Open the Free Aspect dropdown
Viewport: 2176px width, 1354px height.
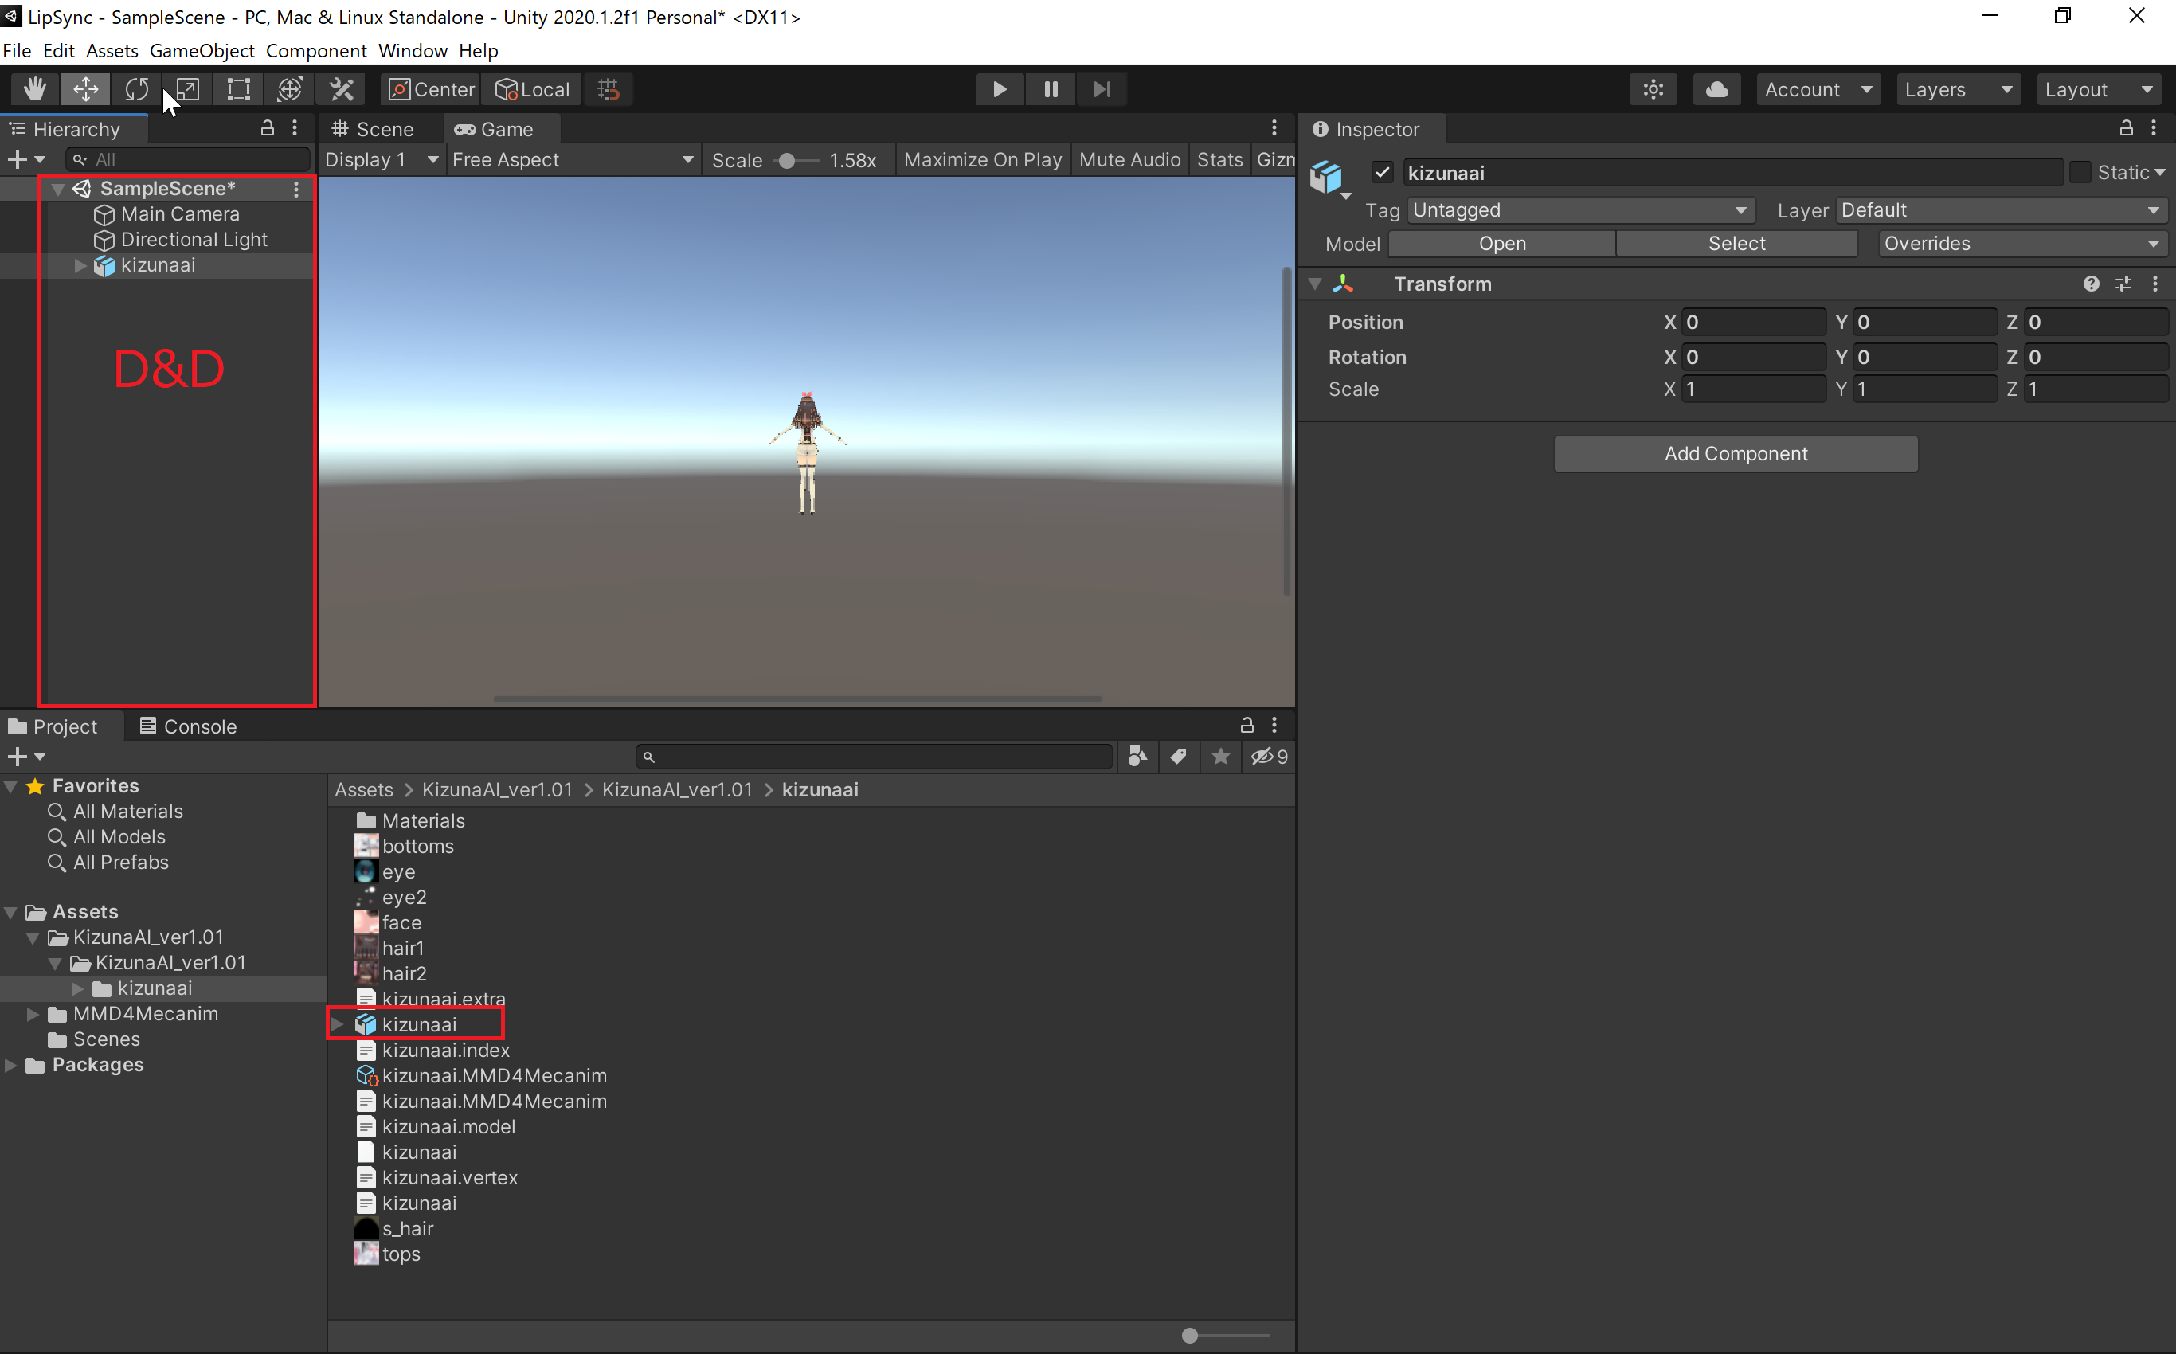coord(572,159)
